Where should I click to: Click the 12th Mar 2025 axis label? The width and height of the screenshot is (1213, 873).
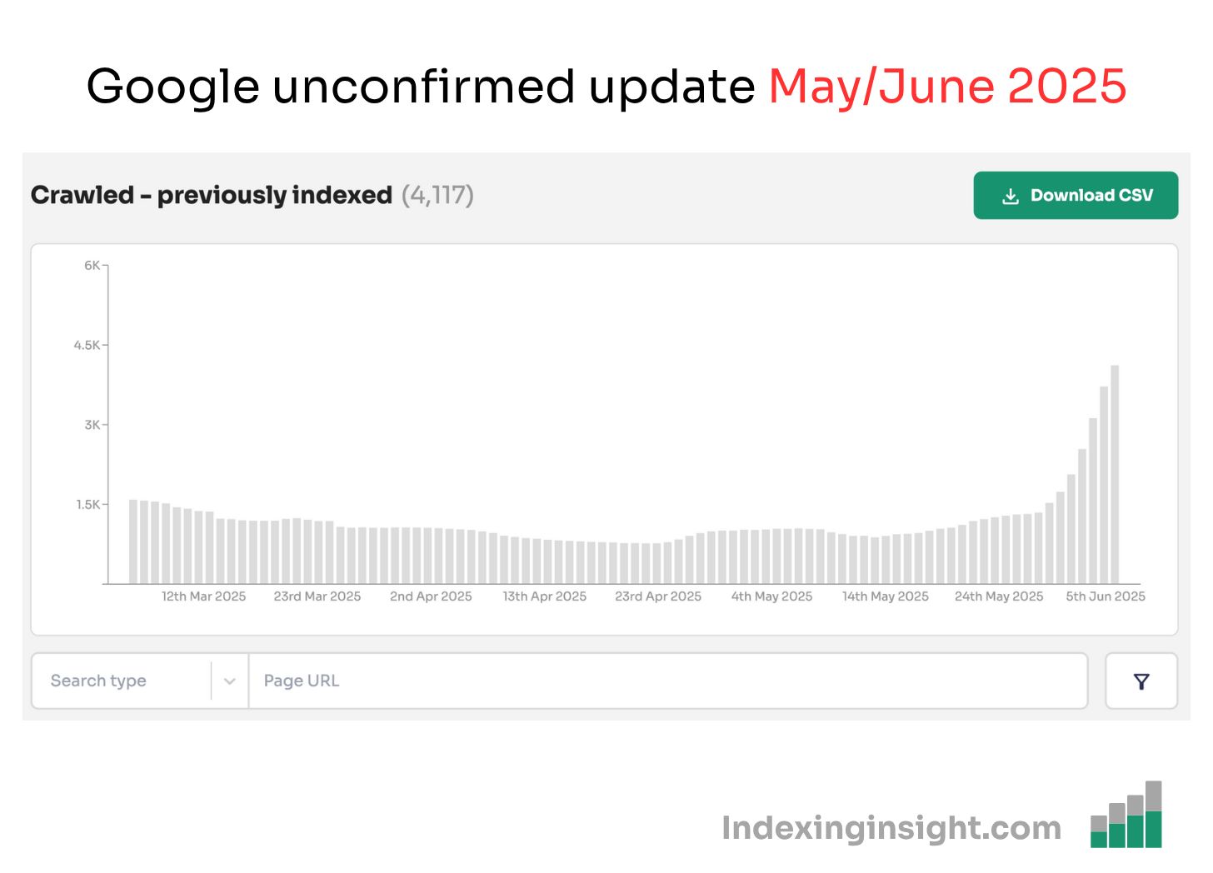[204, 596]
